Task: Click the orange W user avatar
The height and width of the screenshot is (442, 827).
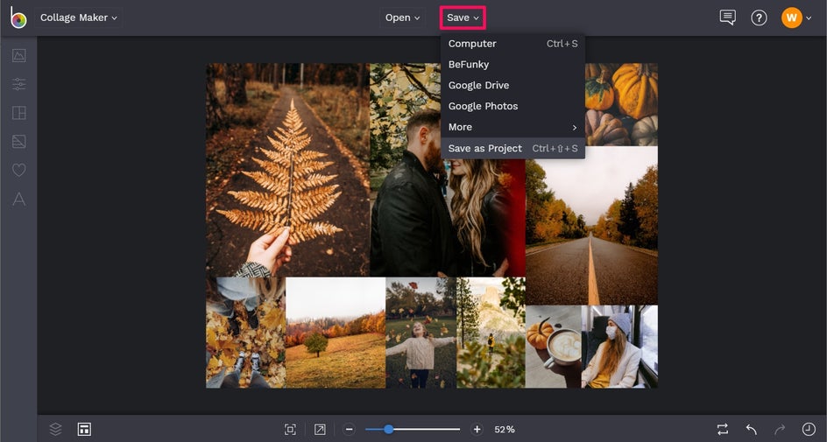Action: point(792,18)
